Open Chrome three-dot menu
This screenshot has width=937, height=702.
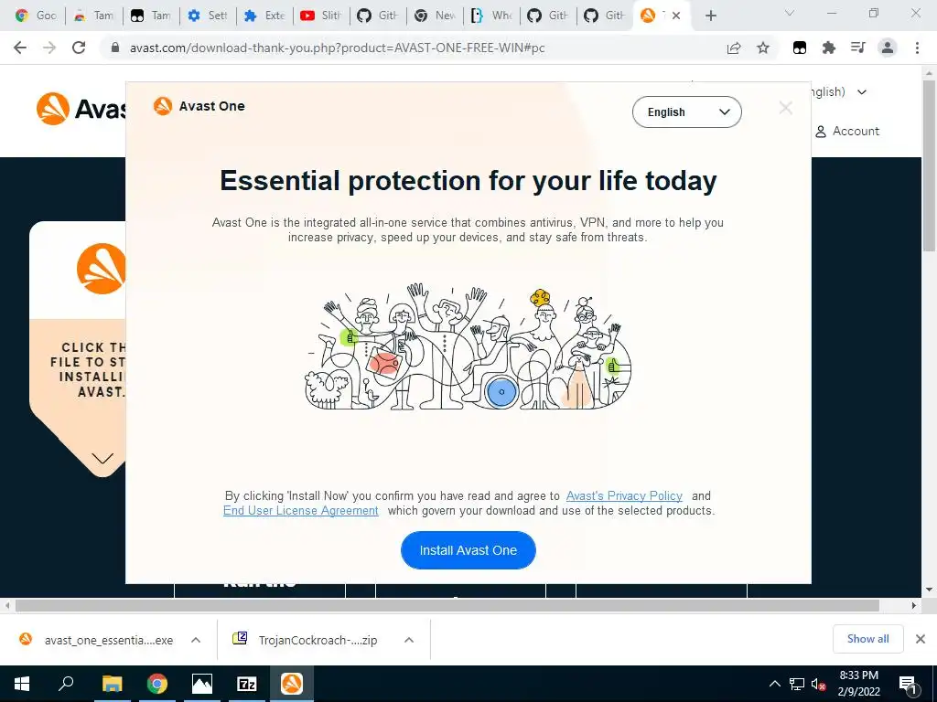[x=917, y=48]
